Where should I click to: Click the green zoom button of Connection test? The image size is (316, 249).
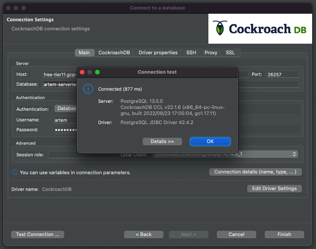(97, 72)
